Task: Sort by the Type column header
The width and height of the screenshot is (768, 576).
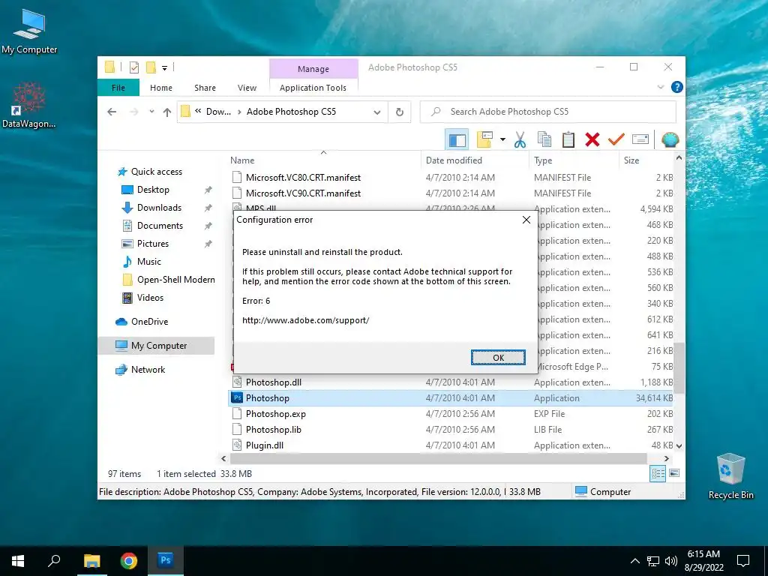Action: 574,160
